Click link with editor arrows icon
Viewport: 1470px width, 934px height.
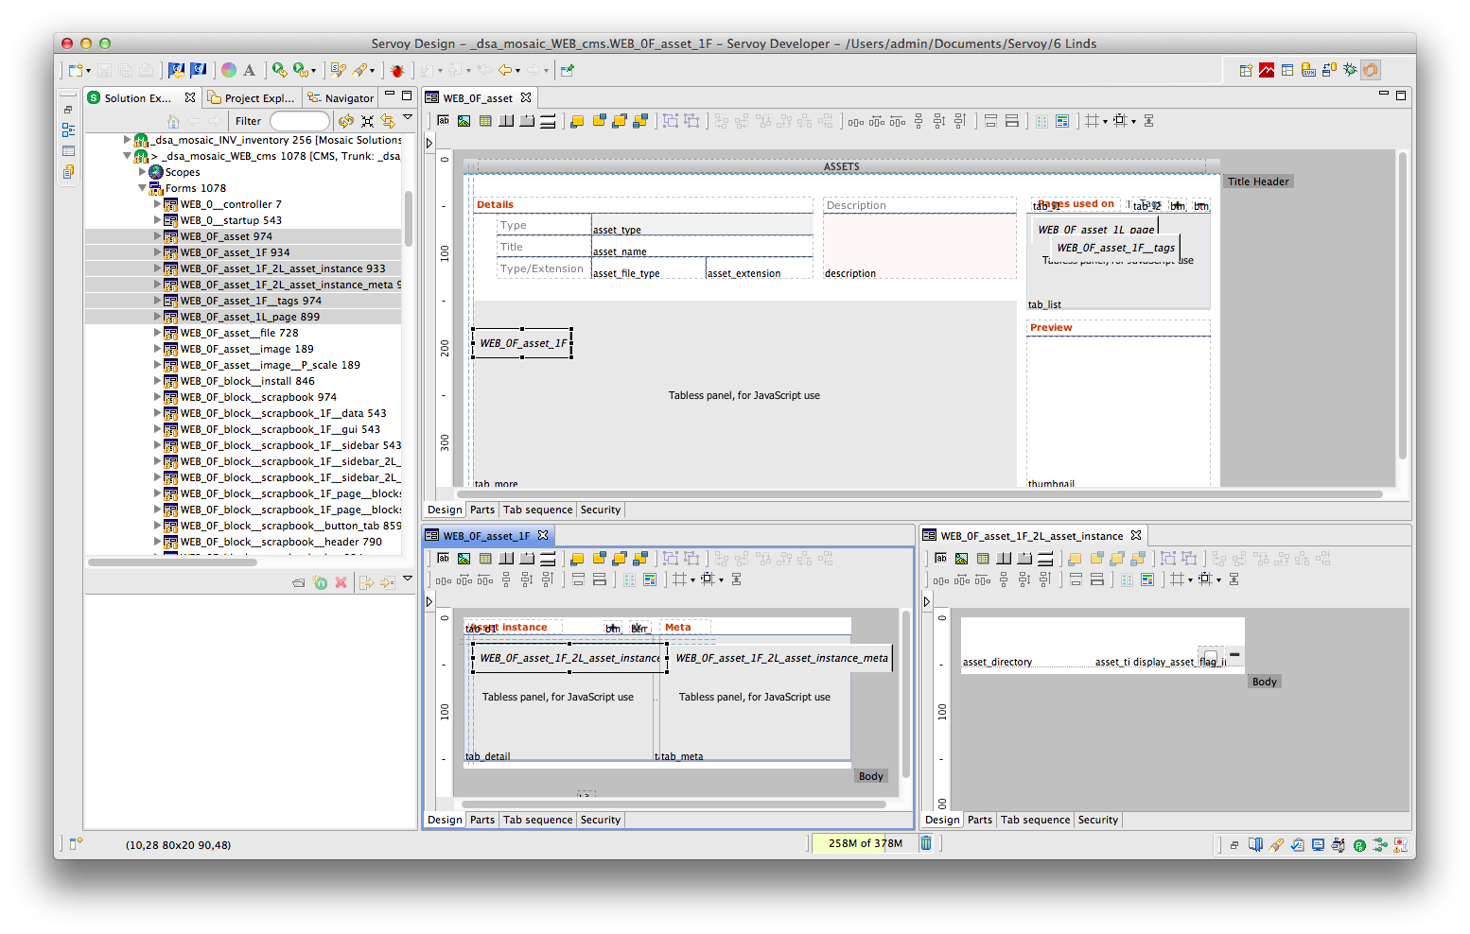click(x=388, y=121)
